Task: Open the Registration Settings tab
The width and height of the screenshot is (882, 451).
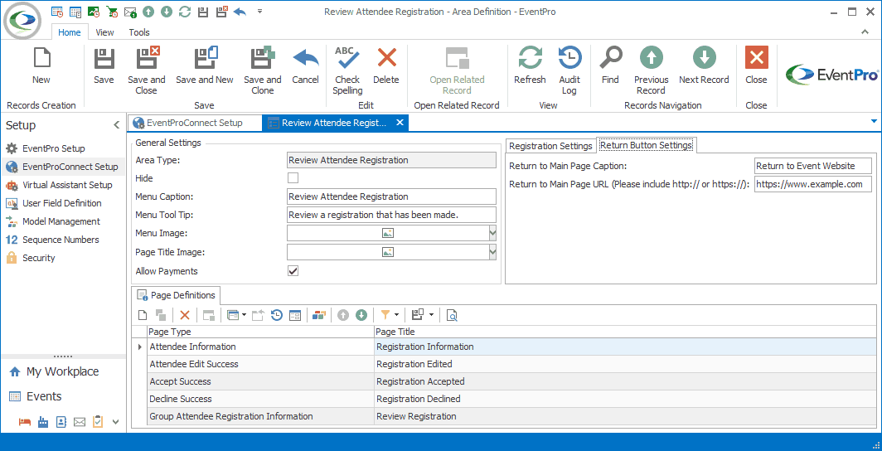Action: [x=550, y=146]
